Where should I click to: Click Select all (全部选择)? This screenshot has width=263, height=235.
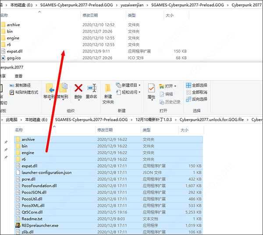196,85
